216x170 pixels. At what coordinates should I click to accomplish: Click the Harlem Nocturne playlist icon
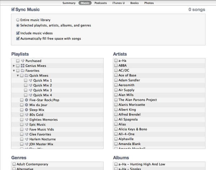pyautogui.click(x=26, y=139)
